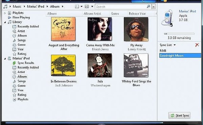203x125 pixels.
Task: Select the JaJa album cover
Action: [x=100, y=65]
